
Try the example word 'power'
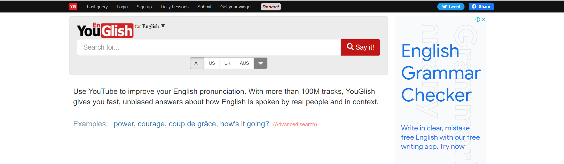coord(124,124)
